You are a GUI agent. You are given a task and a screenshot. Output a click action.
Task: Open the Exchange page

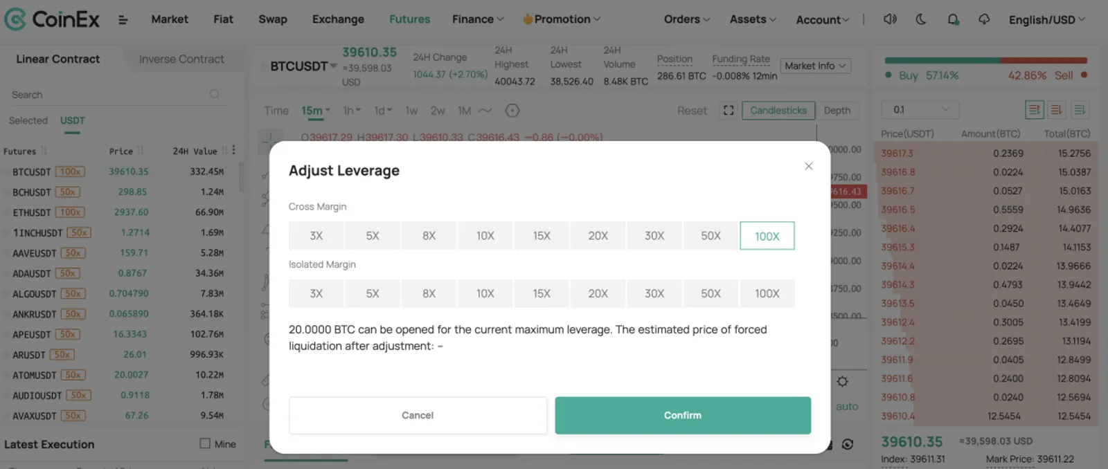point(338,19)
